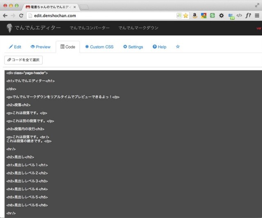Screen dimensions: 262x218
Task: Click the <h1>でんでんエディター</h1> code line
Action: 31,81
